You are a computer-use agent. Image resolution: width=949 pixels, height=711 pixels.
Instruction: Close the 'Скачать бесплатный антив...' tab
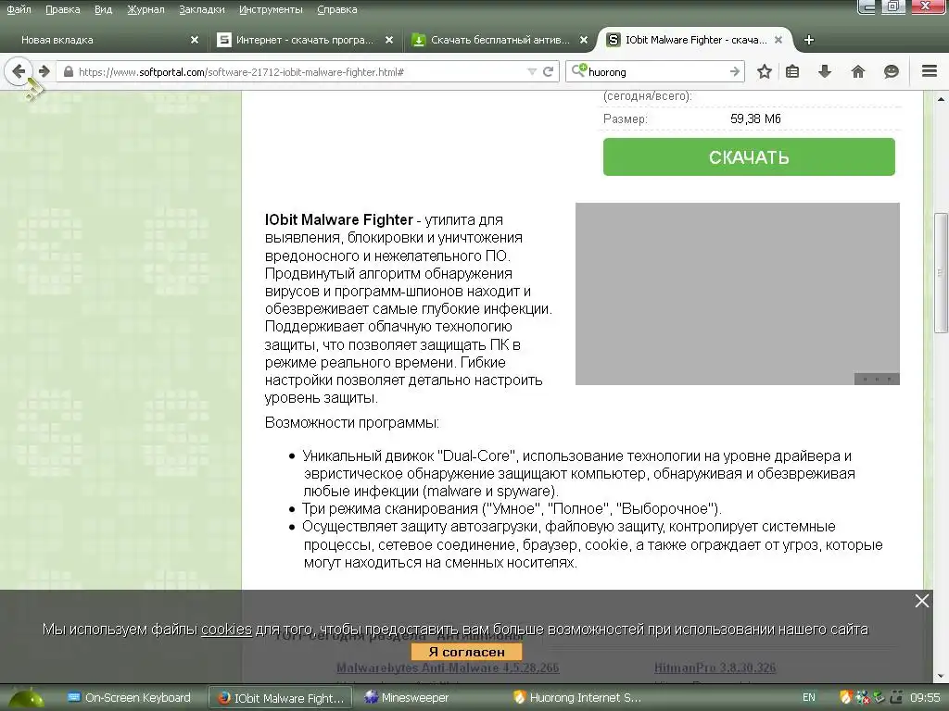[584, 40]
